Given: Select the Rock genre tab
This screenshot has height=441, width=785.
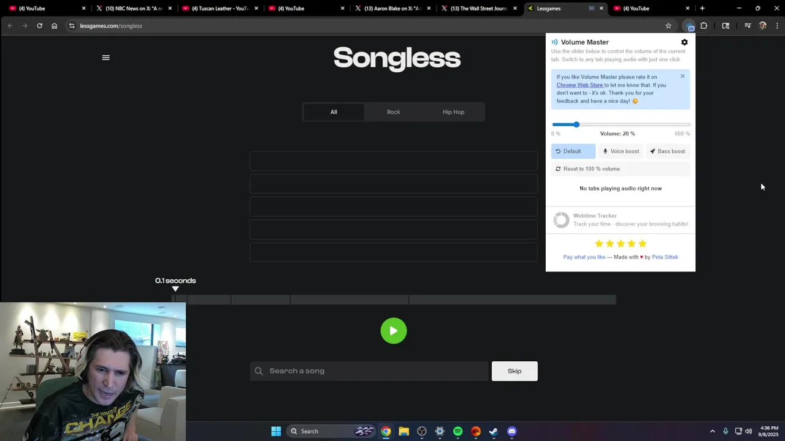Looking at the screenshot, I should click(393, 112).
